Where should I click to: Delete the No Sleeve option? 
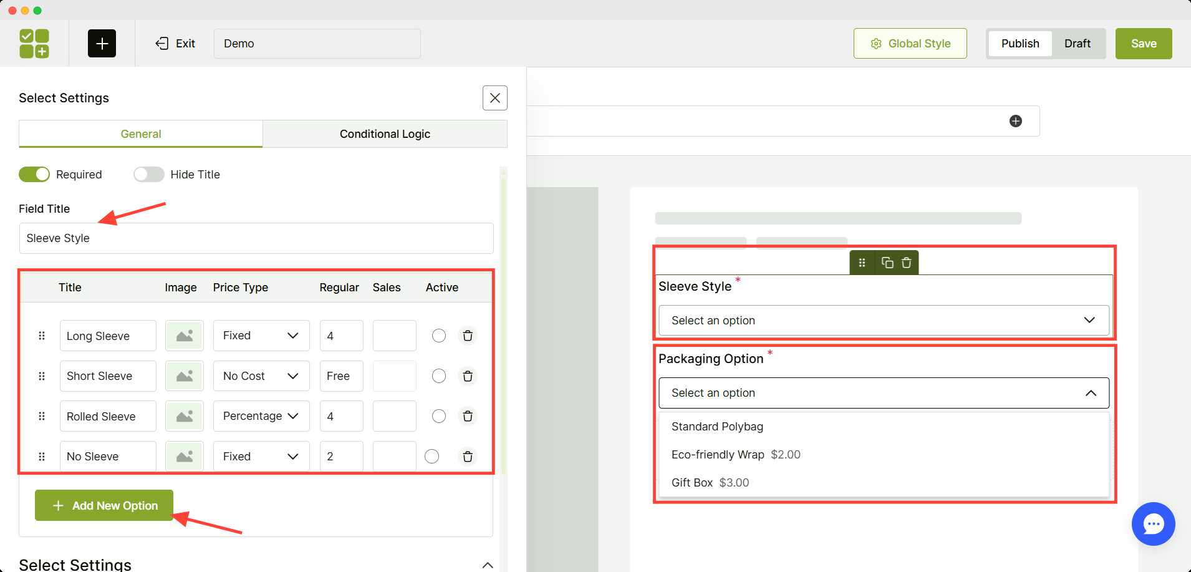(468, 457)
